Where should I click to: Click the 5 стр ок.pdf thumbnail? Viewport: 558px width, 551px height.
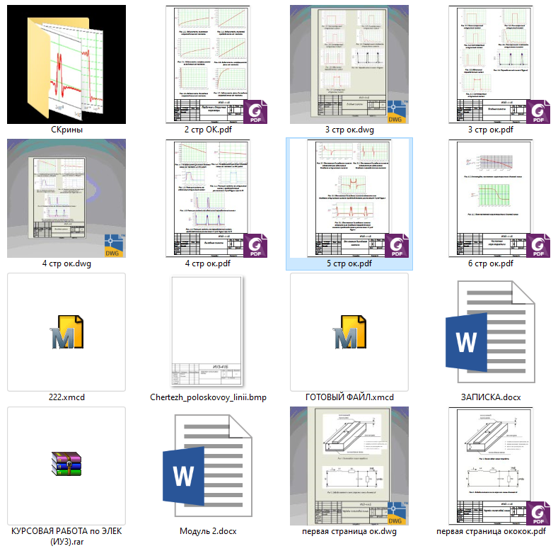coord(349,198)
